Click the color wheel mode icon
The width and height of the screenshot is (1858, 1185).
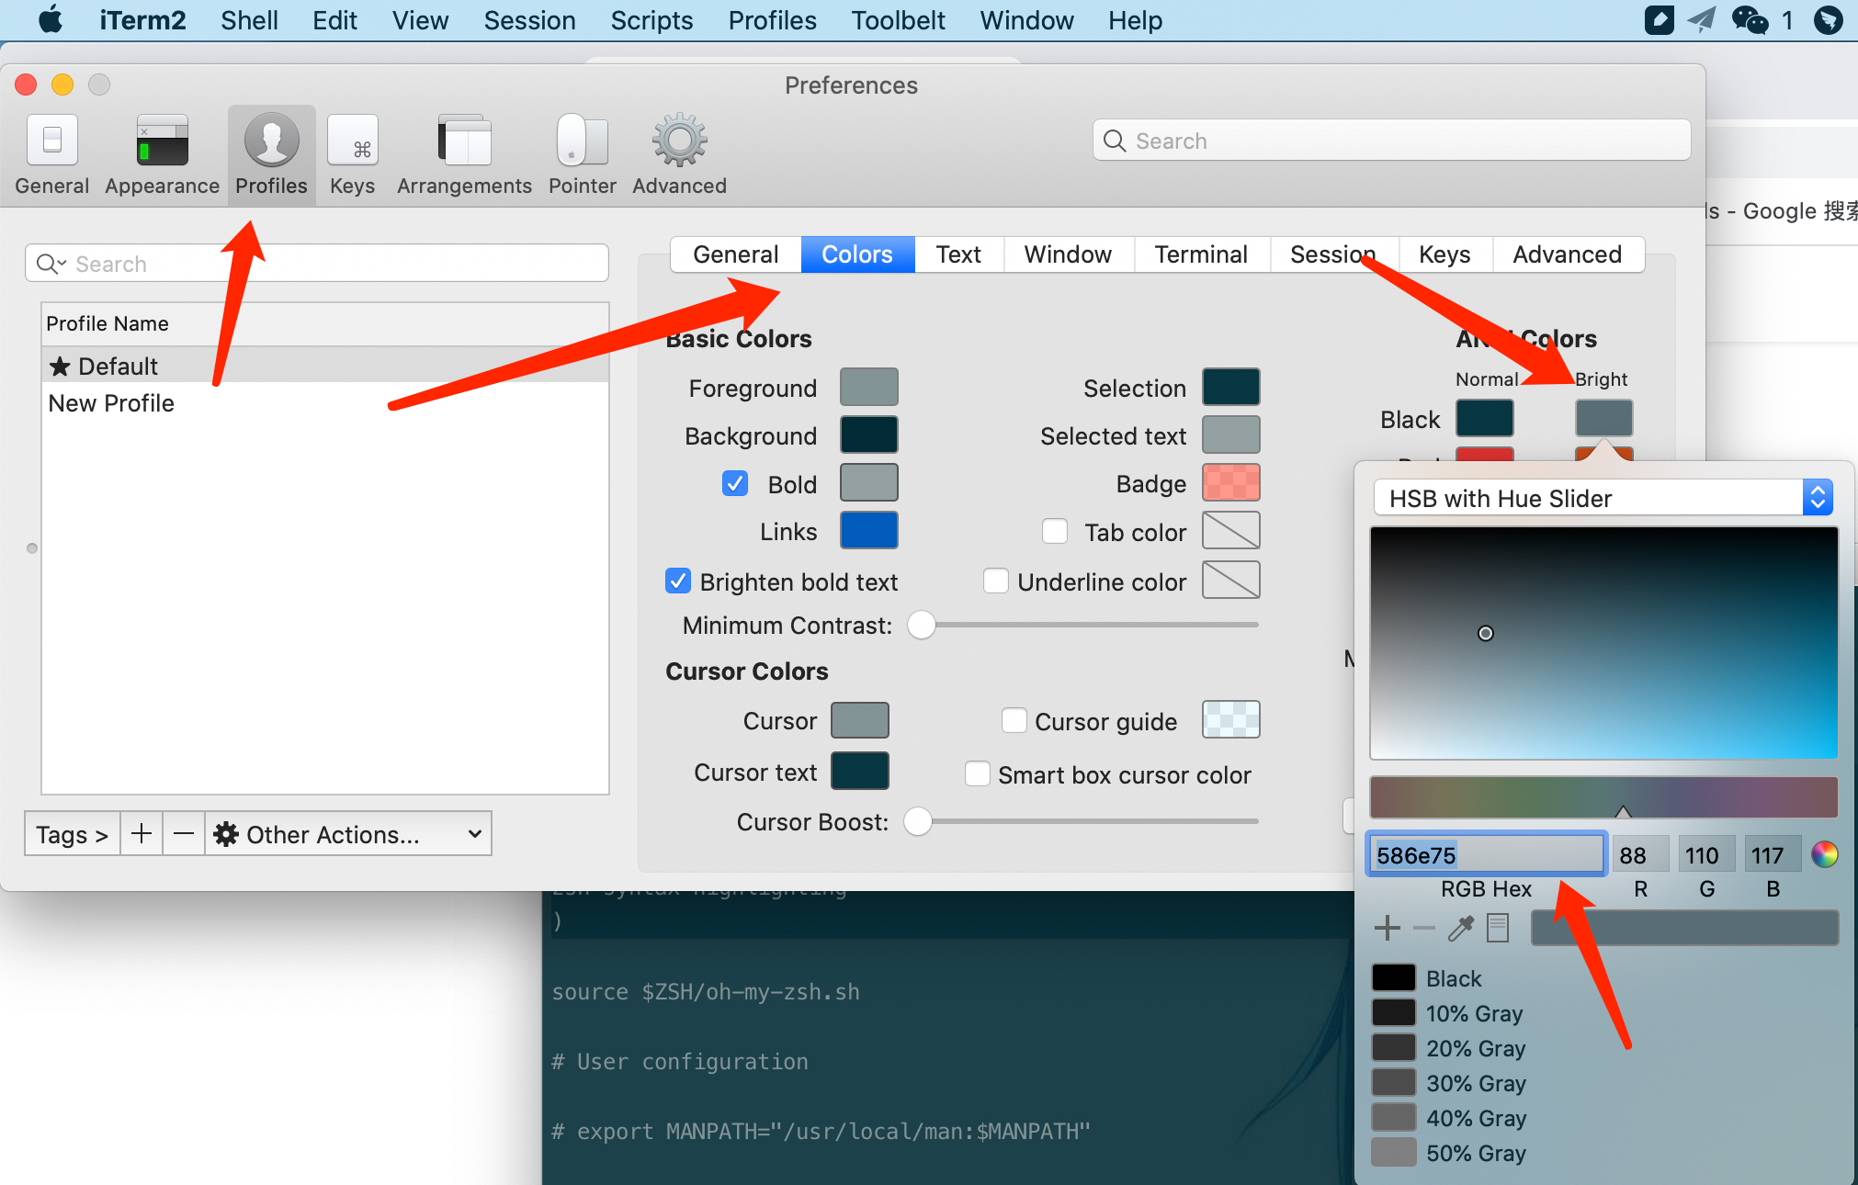[1824, 855]
